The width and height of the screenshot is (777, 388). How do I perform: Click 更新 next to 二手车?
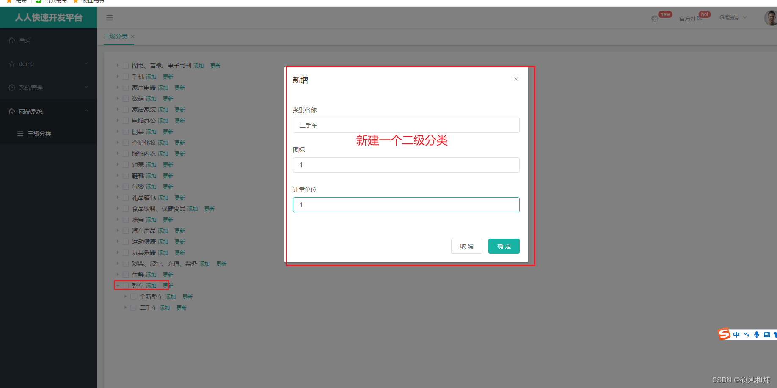(x=182, y=308)
